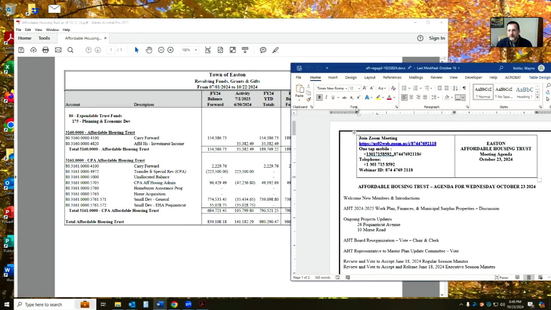Toggle subscript in Word ribbon
Image resolution: width=551 pixels, height=310 pixels.
pos(351,97)
